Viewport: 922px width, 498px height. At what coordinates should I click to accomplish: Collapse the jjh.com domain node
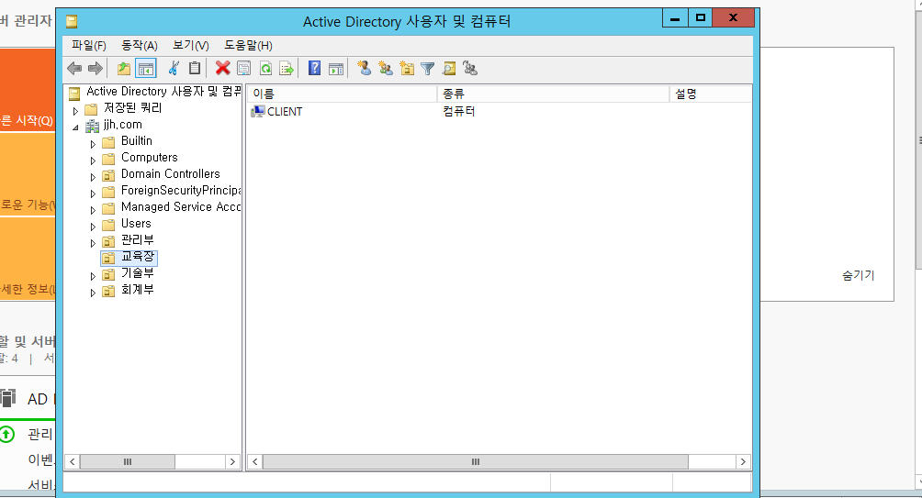(x=75, y=127)
